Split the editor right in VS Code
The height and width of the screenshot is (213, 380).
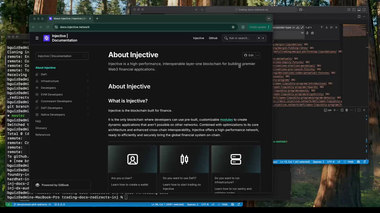pos(359,16)
